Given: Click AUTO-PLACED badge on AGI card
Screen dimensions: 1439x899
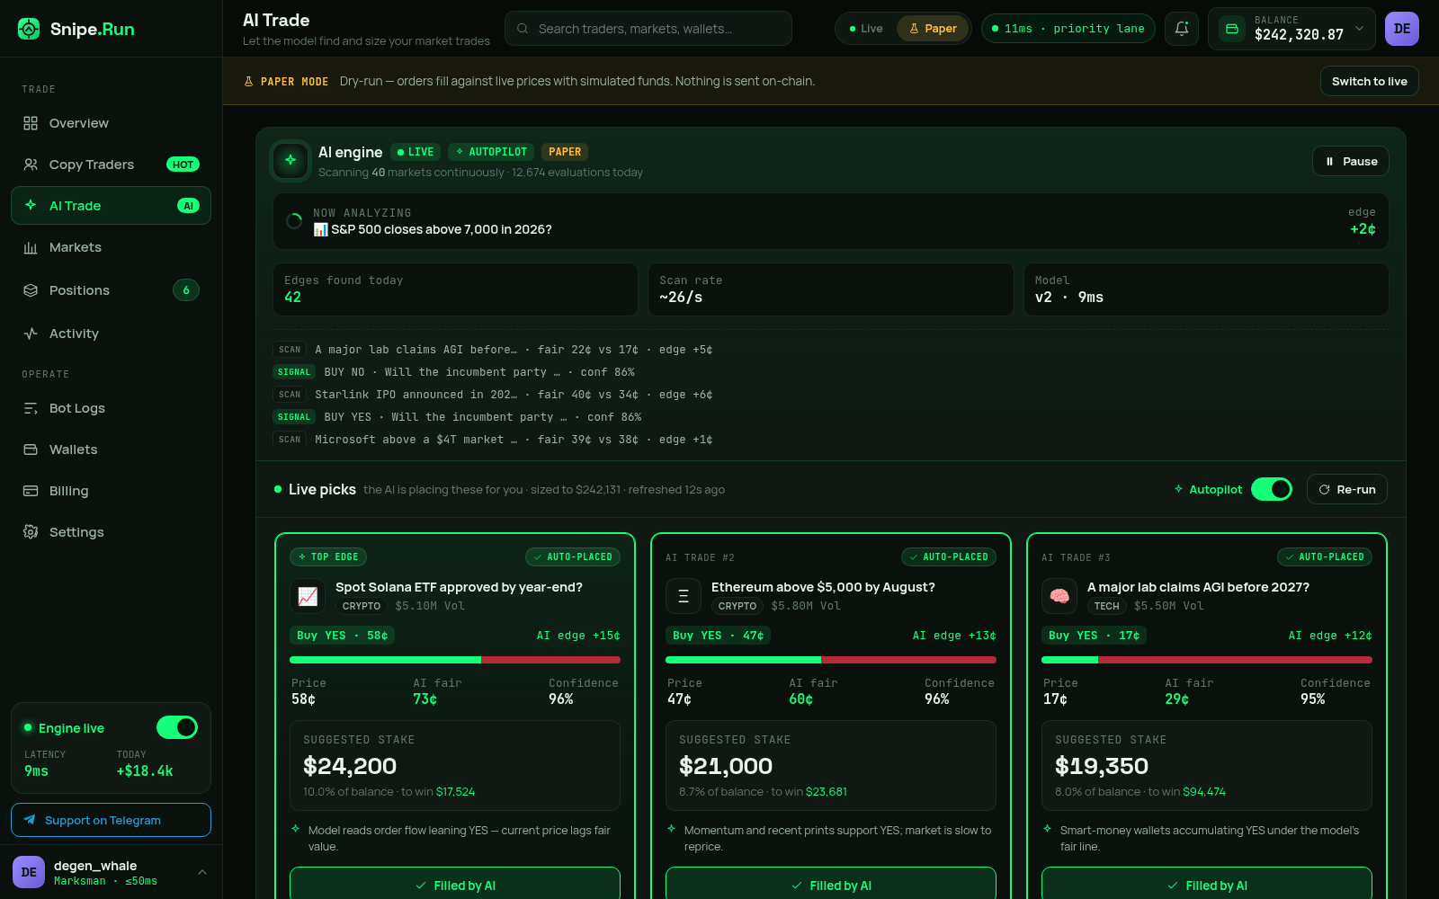Looking at the screenshot, I should coord(1325,557).
